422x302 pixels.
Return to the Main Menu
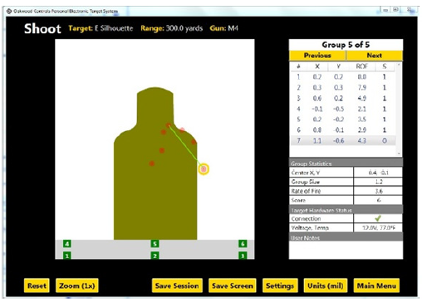click(376, 285)
